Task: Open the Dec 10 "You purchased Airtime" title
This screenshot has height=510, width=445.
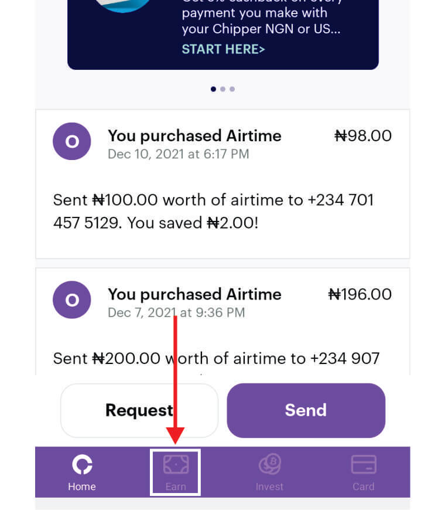Action: point(194,136)
